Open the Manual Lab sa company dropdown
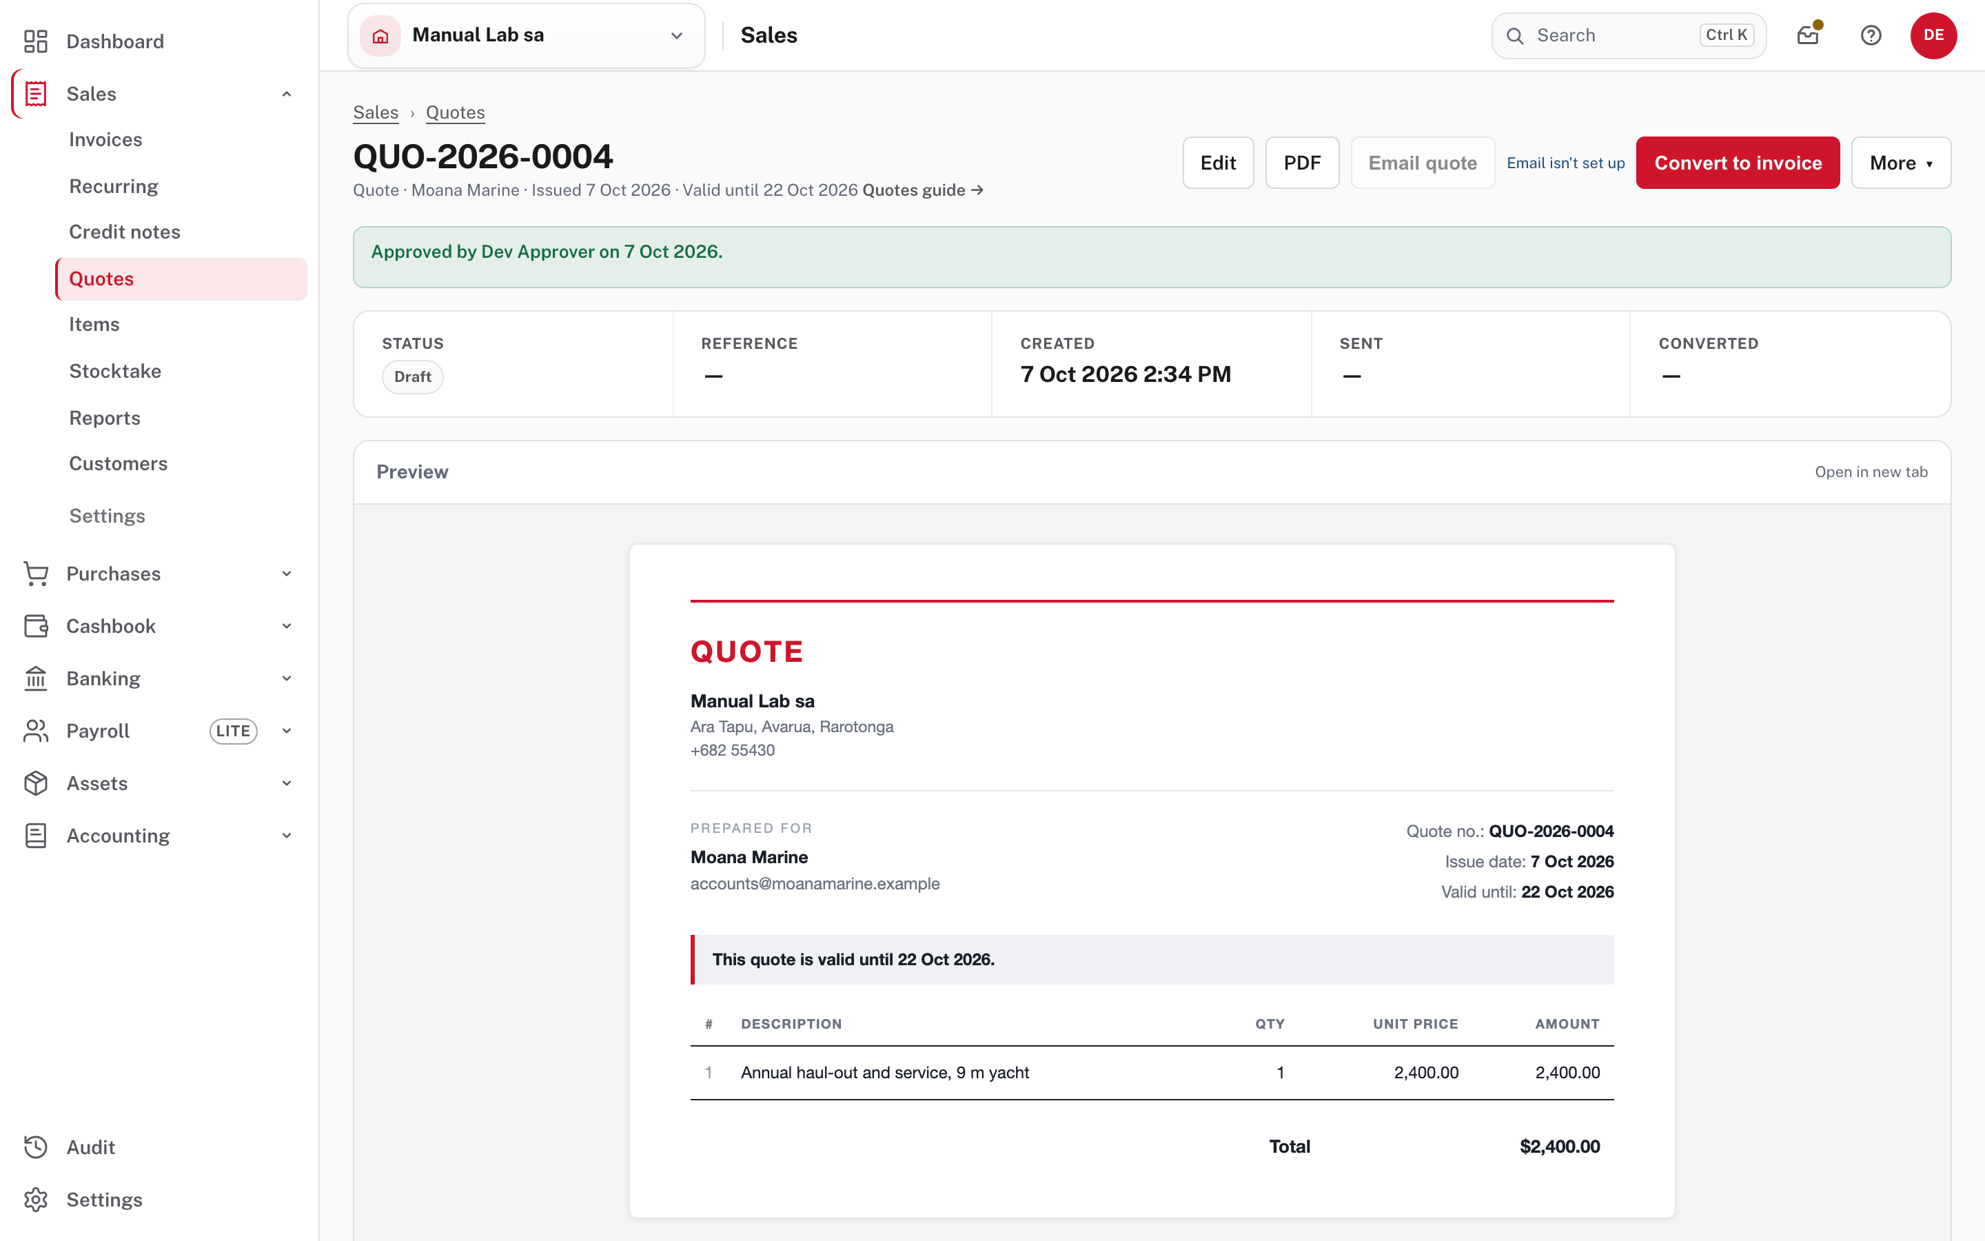Image resolution: width=1985 pixels, height=1241 pixels. point(527,35)
